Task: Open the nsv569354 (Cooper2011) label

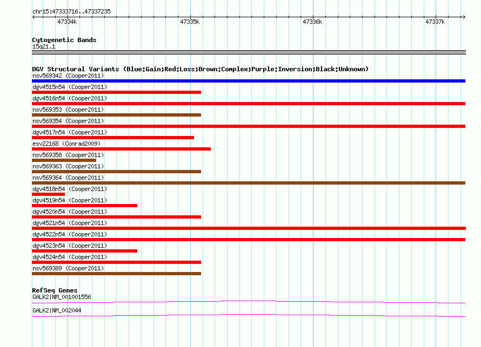Action: point(68,121)
